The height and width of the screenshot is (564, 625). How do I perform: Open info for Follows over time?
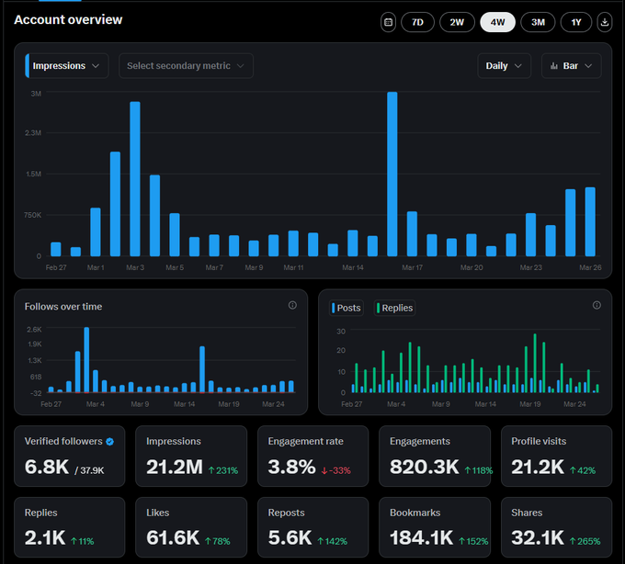(x=292, y=305)
